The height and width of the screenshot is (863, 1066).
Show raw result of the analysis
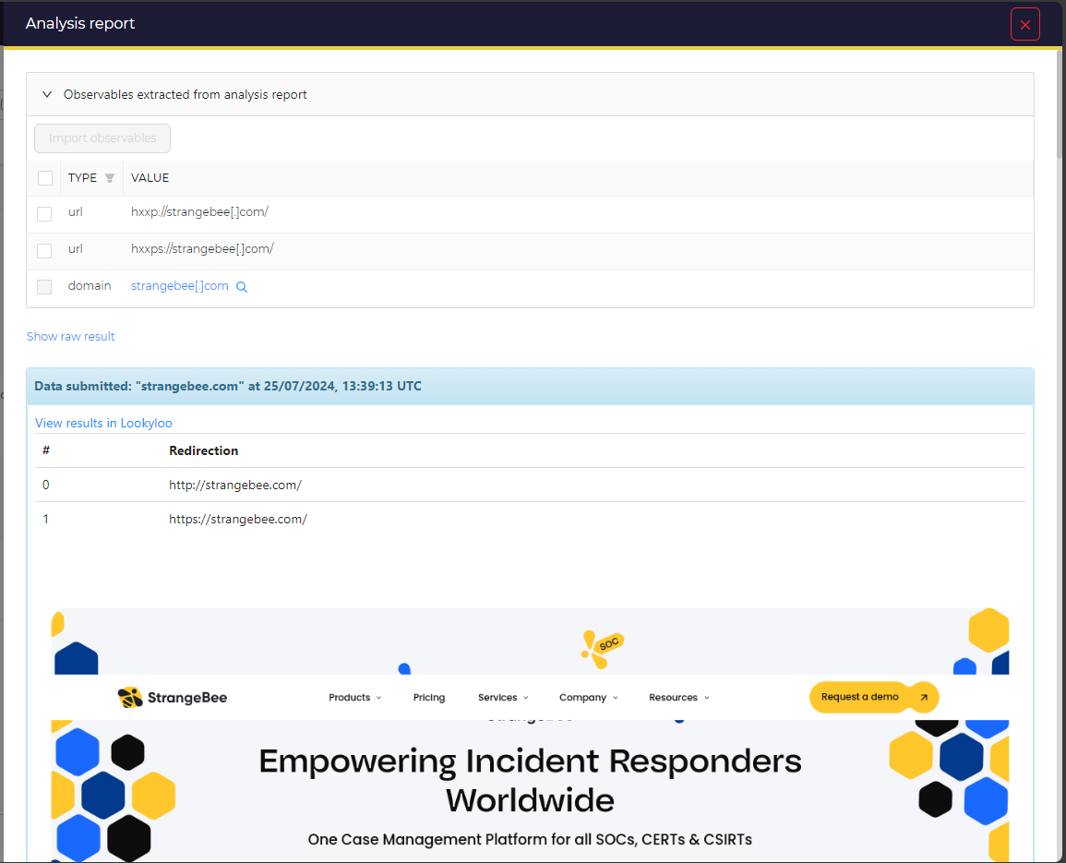pos(71,337)
